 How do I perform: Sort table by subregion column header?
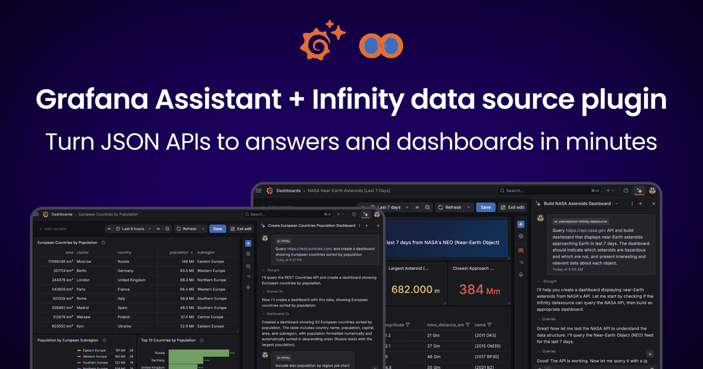click(x=206, y=252)
